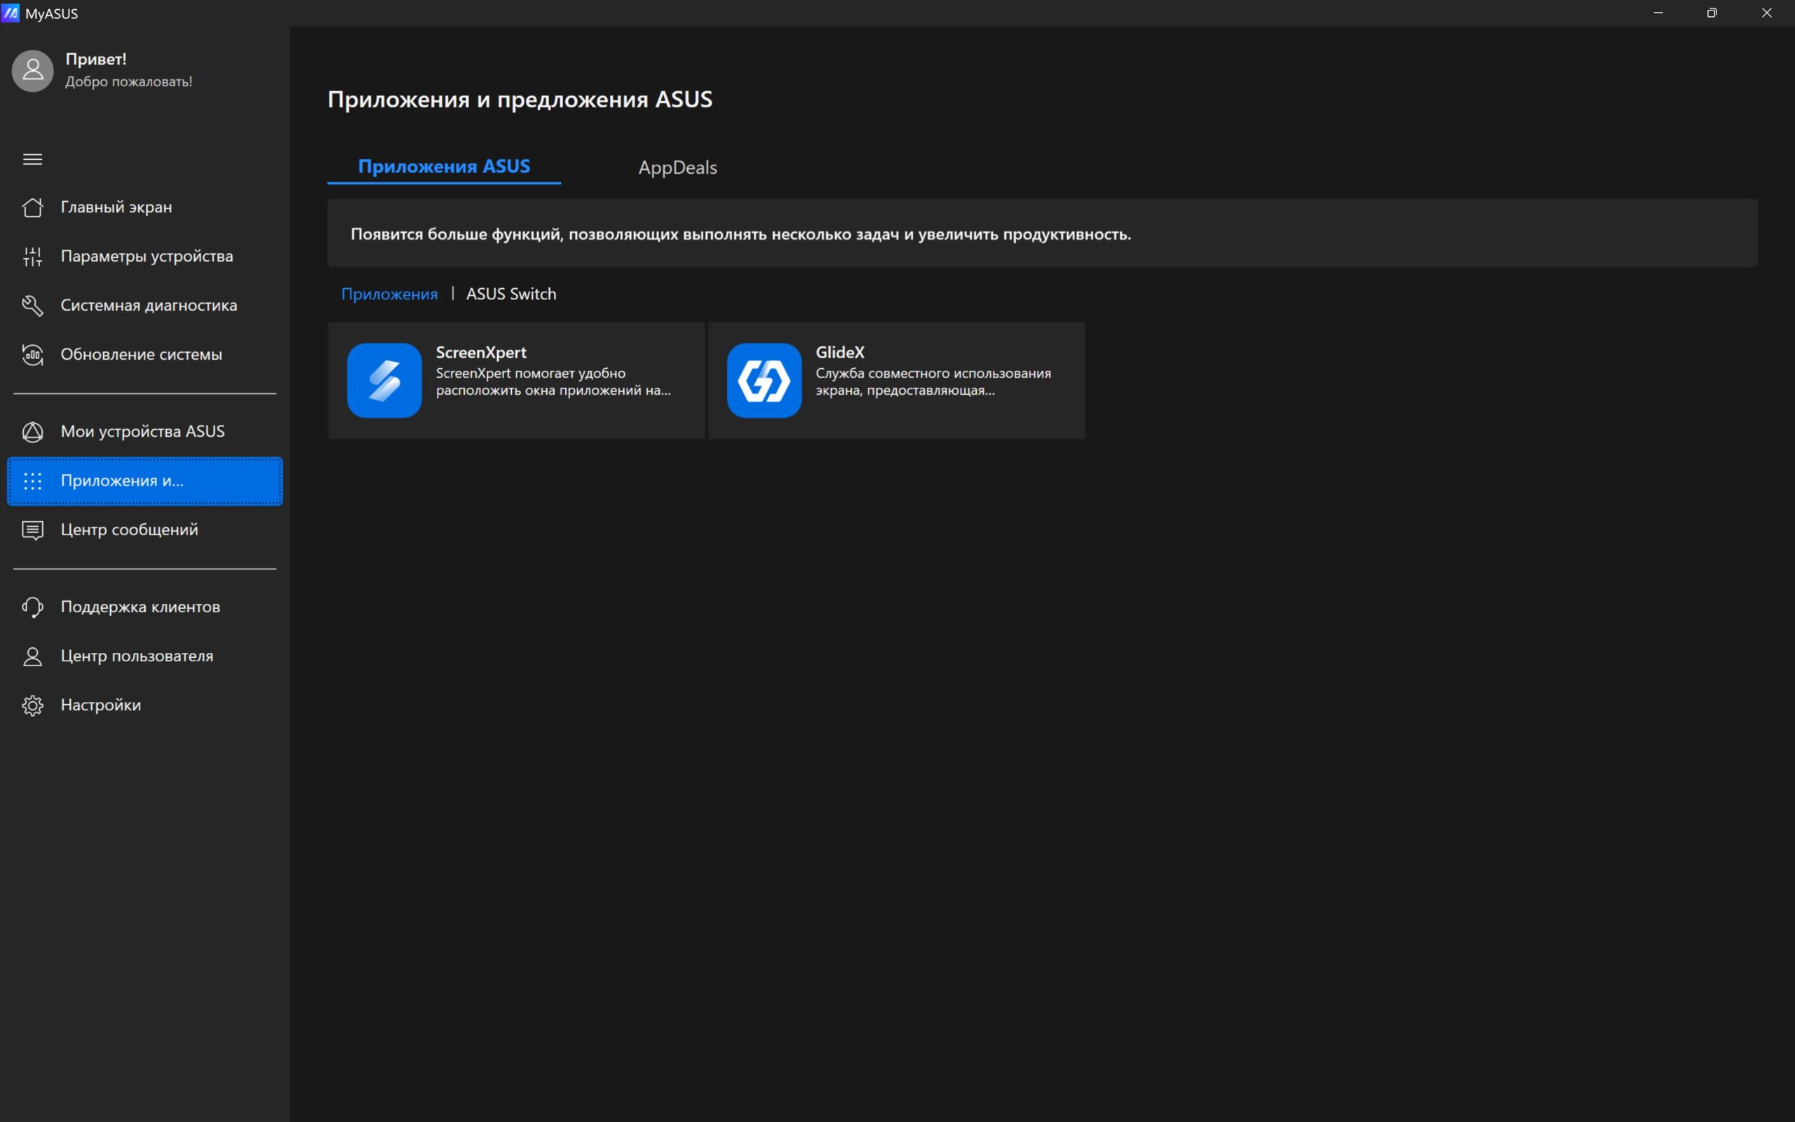Restore down the MyASUS window

[x=1712, y=13]
